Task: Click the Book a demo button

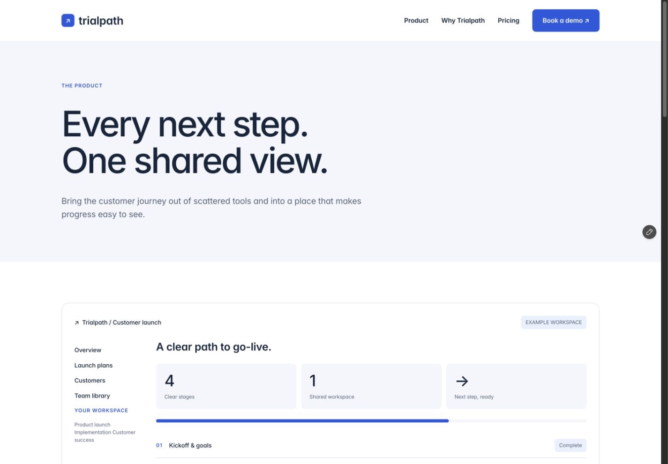Action: point(566,21)
